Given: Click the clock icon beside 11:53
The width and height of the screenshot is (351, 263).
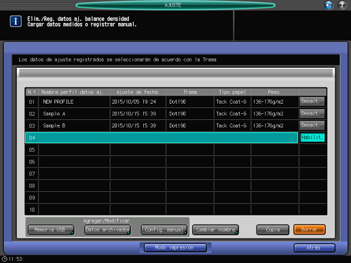Looking at the screenshot, I should pos(5,259).
